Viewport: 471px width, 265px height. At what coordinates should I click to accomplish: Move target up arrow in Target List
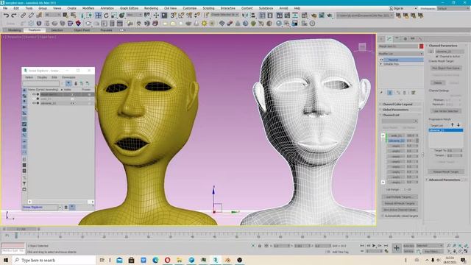453,124
